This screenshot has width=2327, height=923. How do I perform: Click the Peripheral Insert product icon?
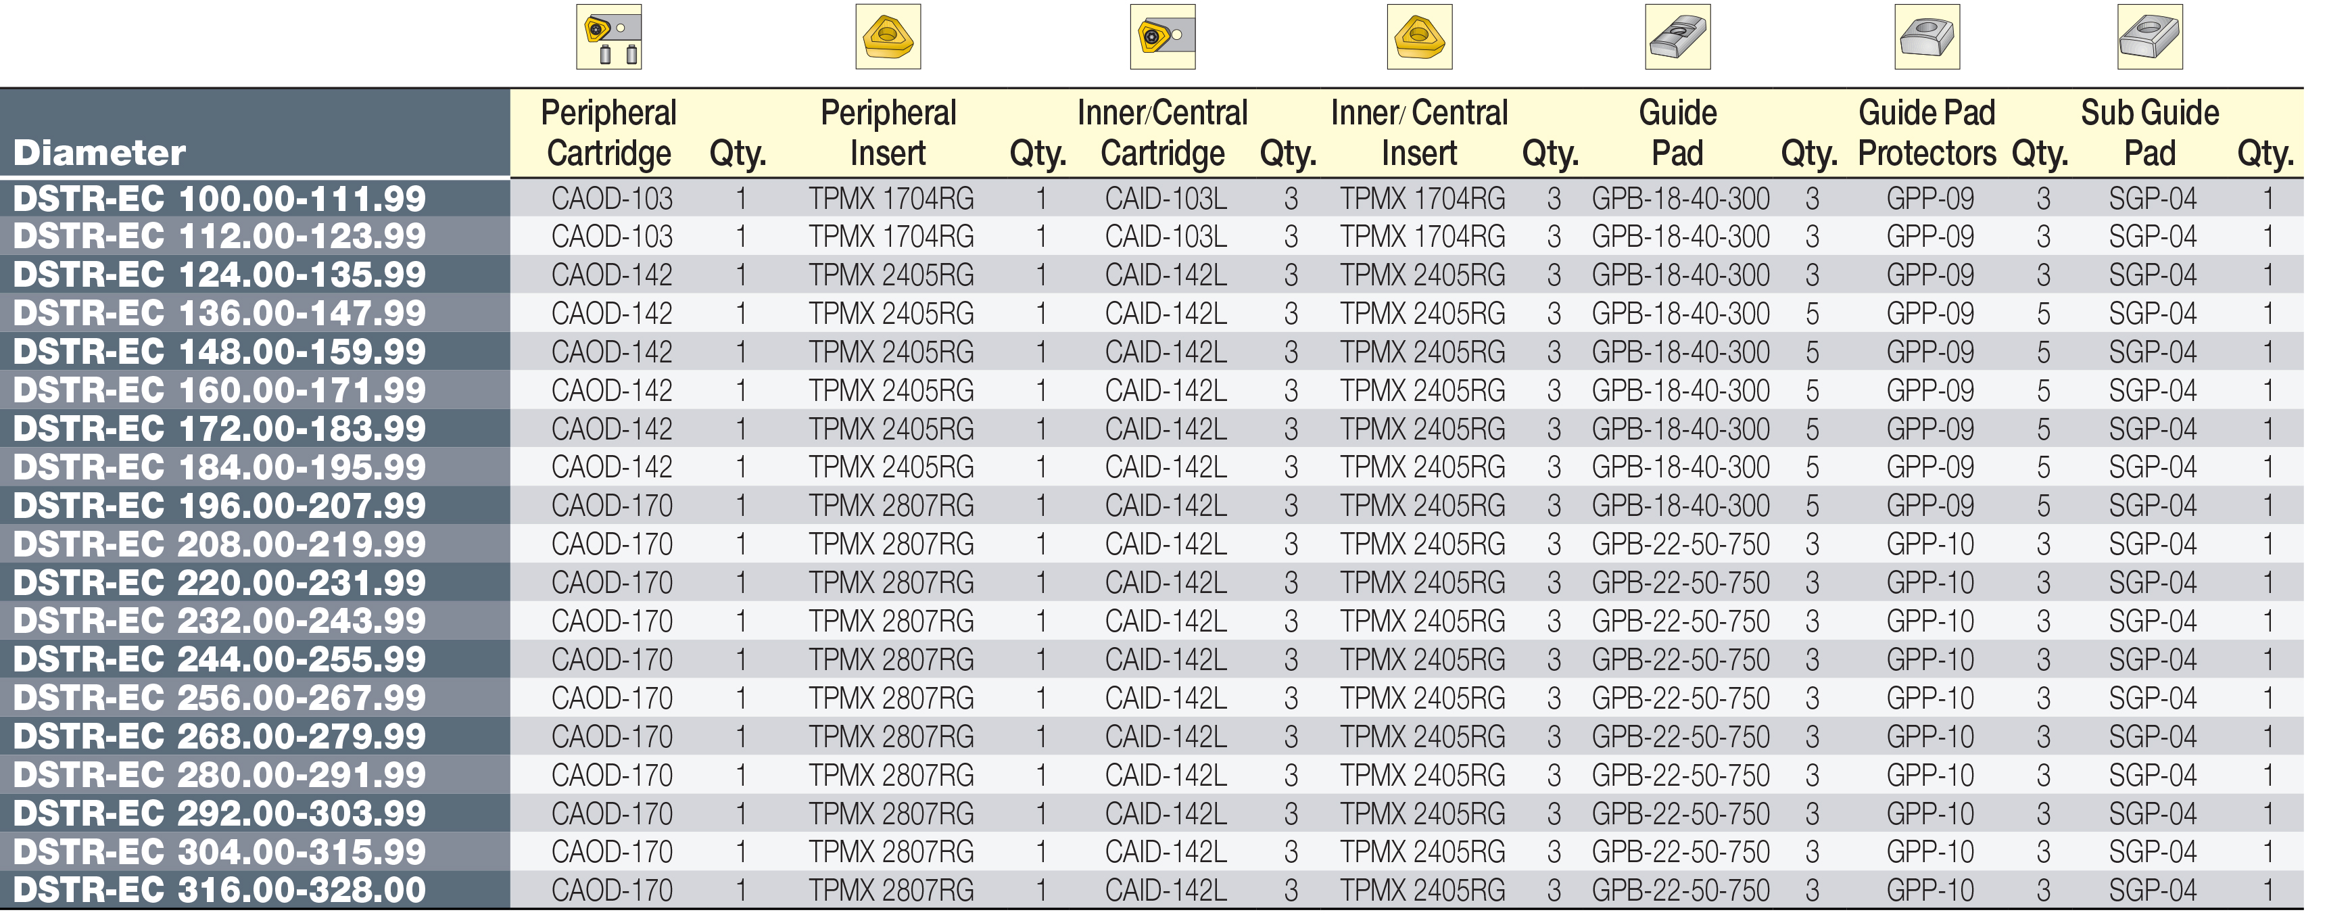[x=888, y=36]
